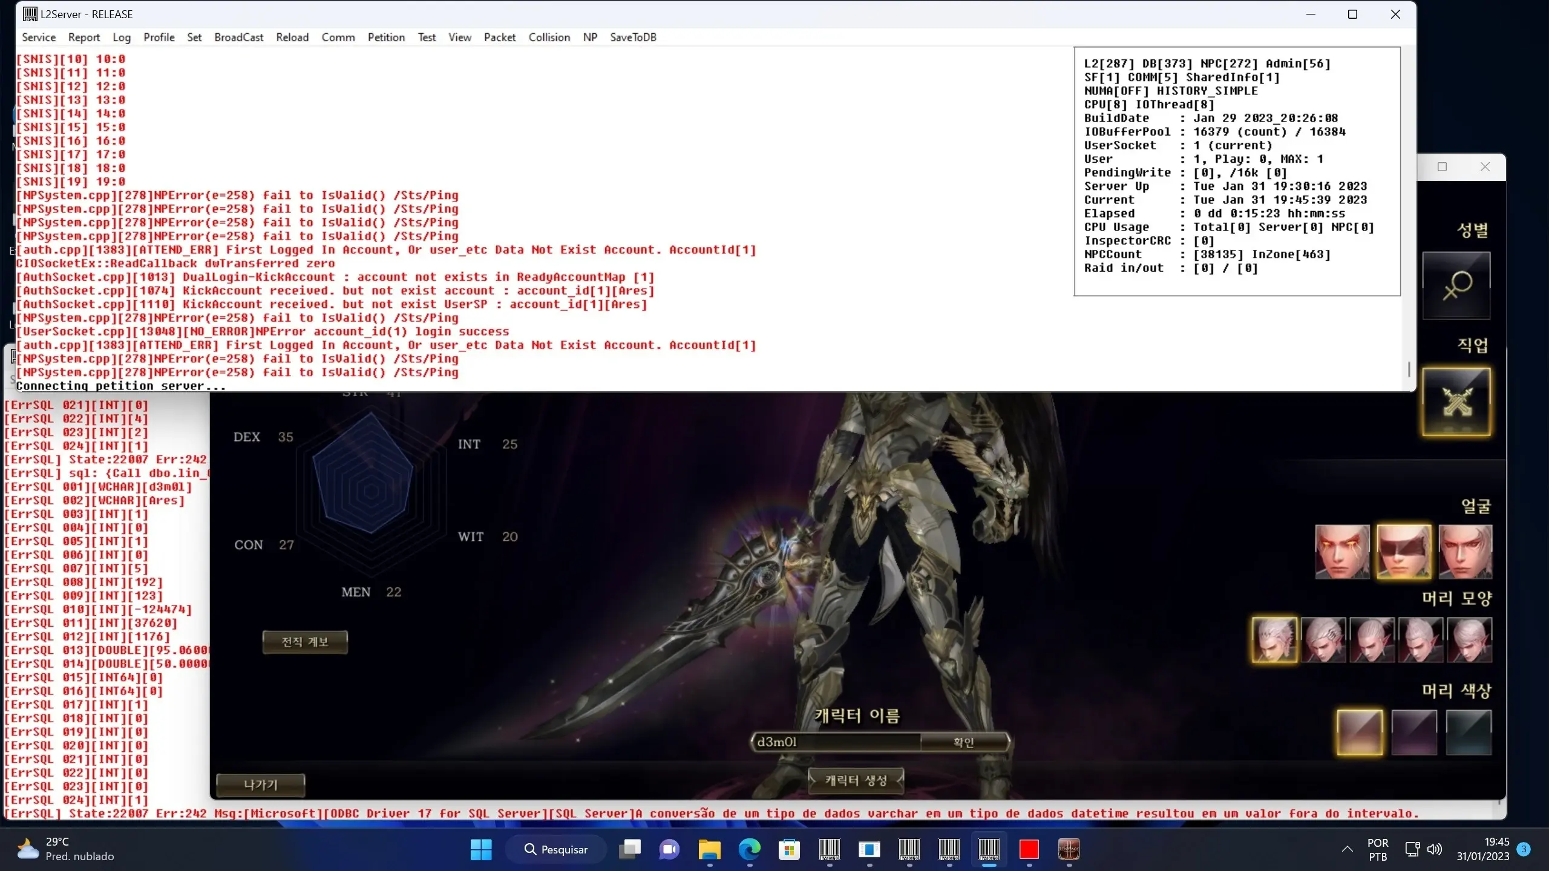Pick the dark purple hair color swatch

(x=1414, y=732)
